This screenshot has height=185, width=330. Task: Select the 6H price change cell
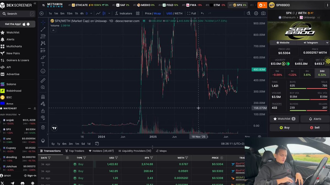(x=307, y=73)
